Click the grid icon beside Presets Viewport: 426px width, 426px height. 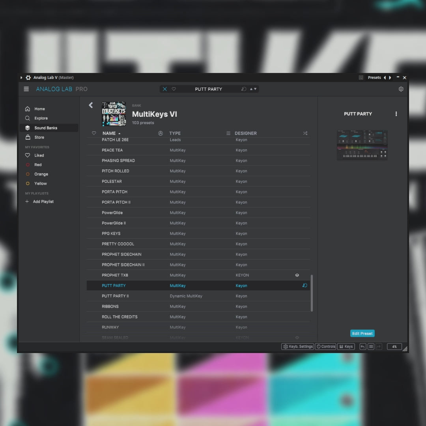361,78
